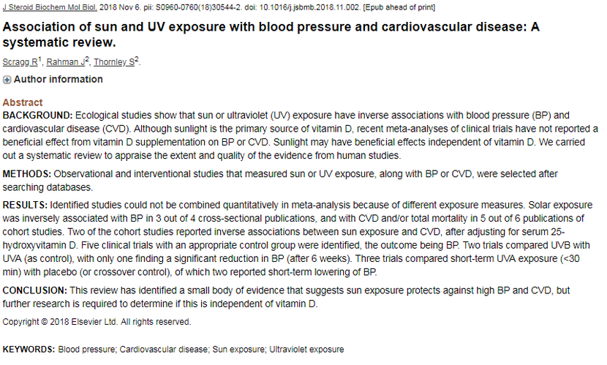
Task: Click the Sun exposure keyword
Action: [x=239, y=350]
